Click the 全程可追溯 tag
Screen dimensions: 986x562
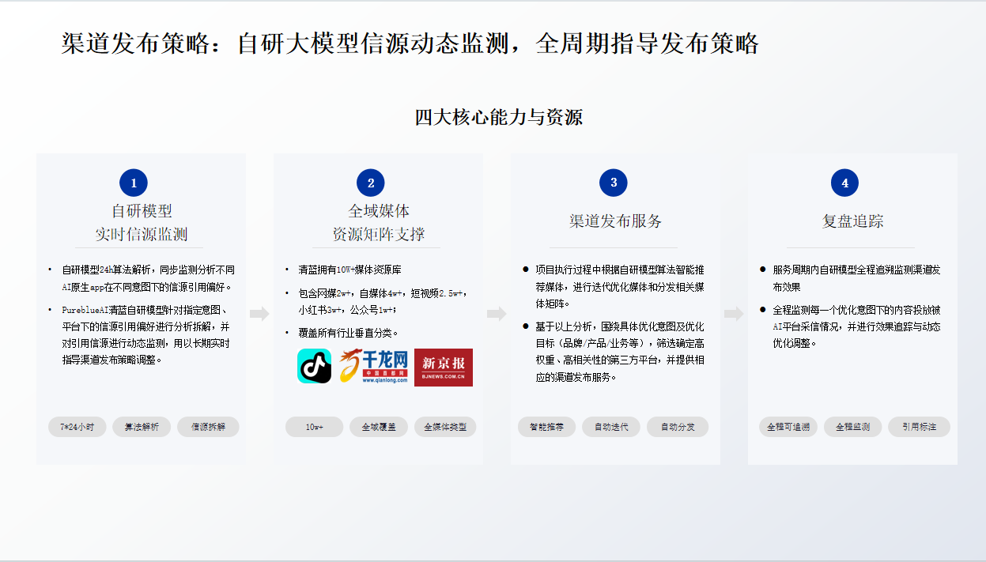point(788,427)
